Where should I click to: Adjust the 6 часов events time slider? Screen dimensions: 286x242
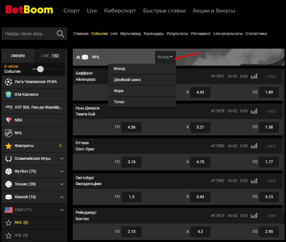click(40, 69)
